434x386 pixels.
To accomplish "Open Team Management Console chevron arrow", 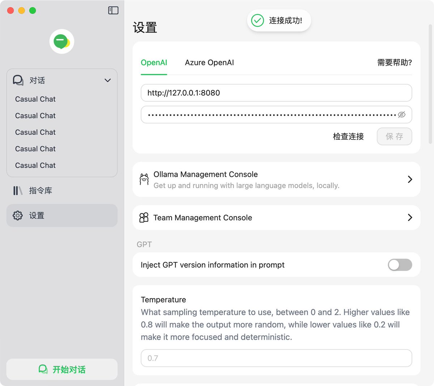I will (410, 217).
